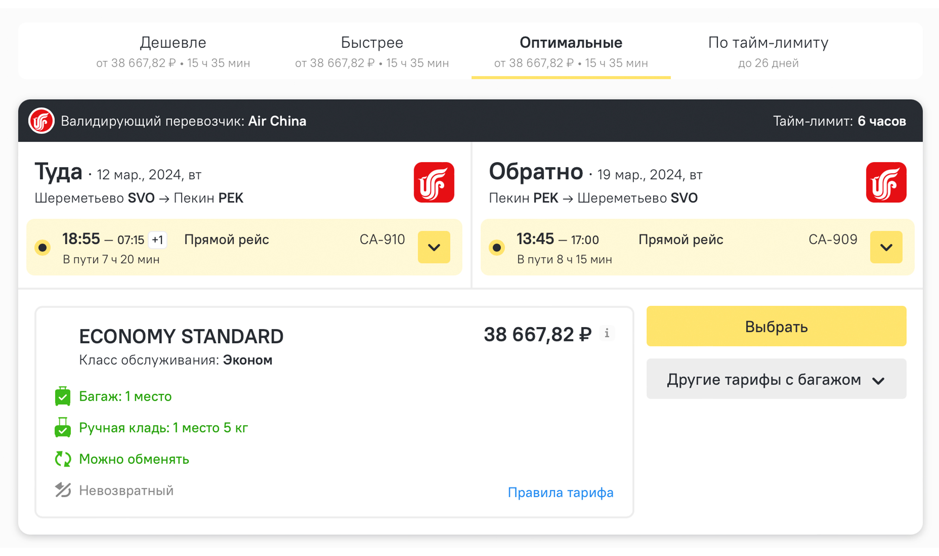
Task: Open Правила тарифа link
Action: click(561, 493)
